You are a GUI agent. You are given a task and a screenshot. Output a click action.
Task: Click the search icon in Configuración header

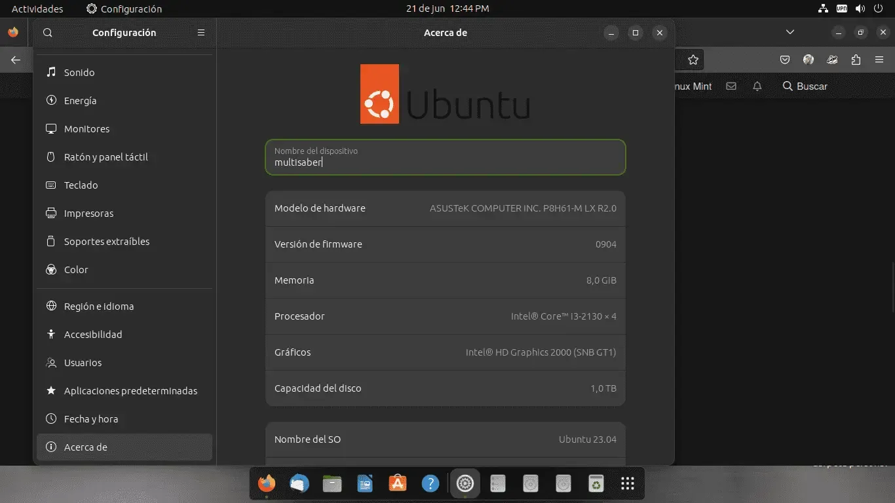click(48, 33)
